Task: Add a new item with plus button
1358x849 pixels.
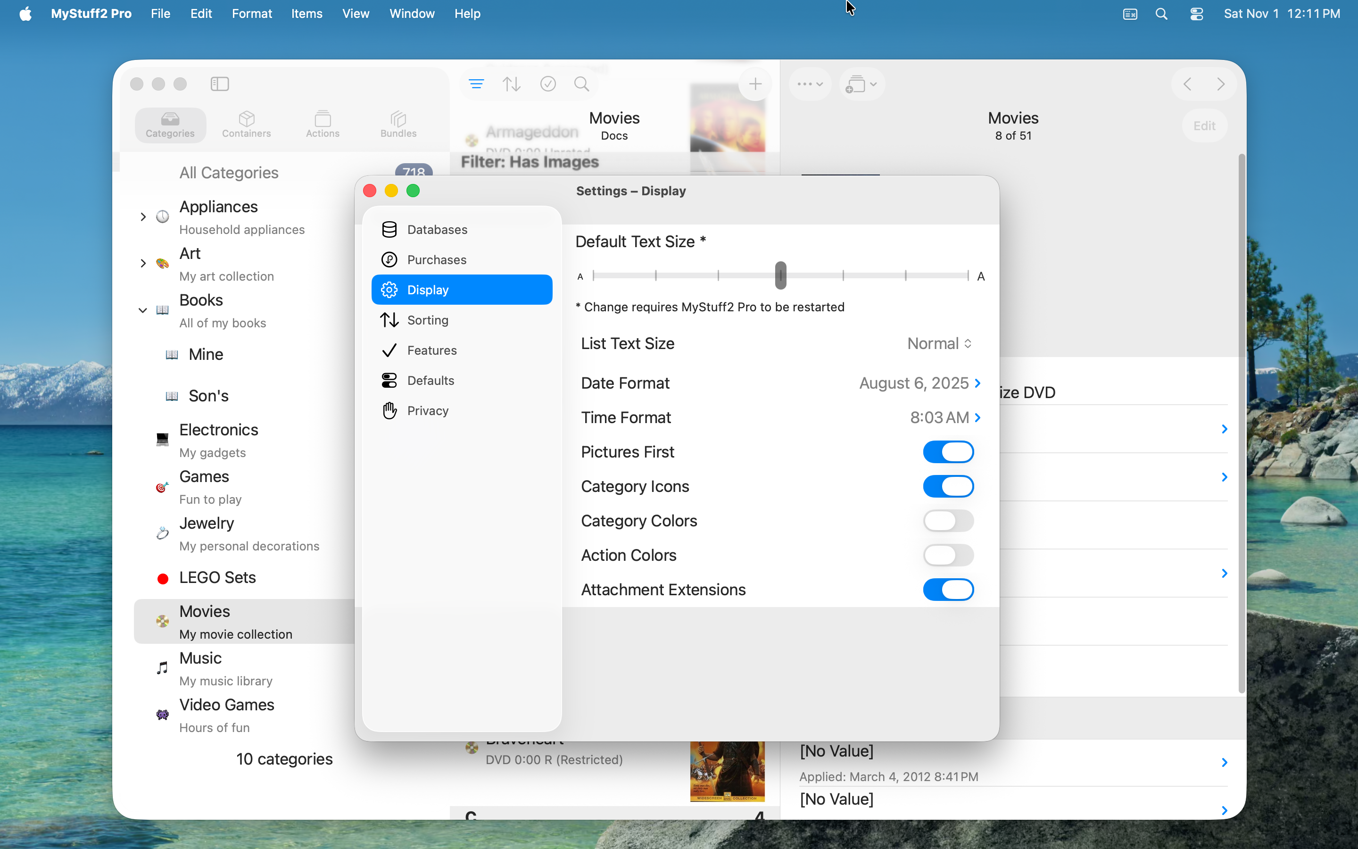Action: [755, 84]
